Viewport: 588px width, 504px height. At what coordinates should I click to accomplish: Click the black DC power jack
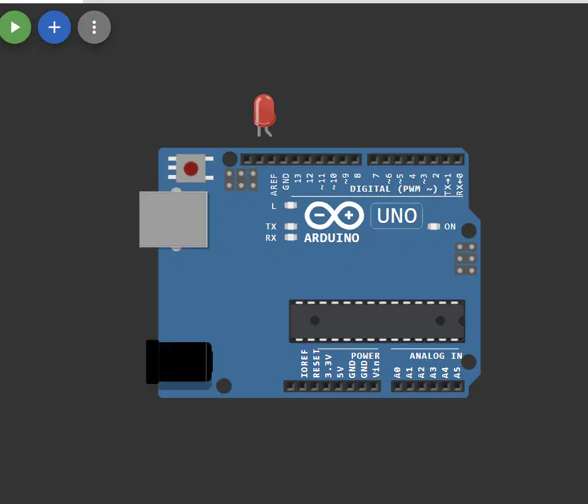[179, 362]
